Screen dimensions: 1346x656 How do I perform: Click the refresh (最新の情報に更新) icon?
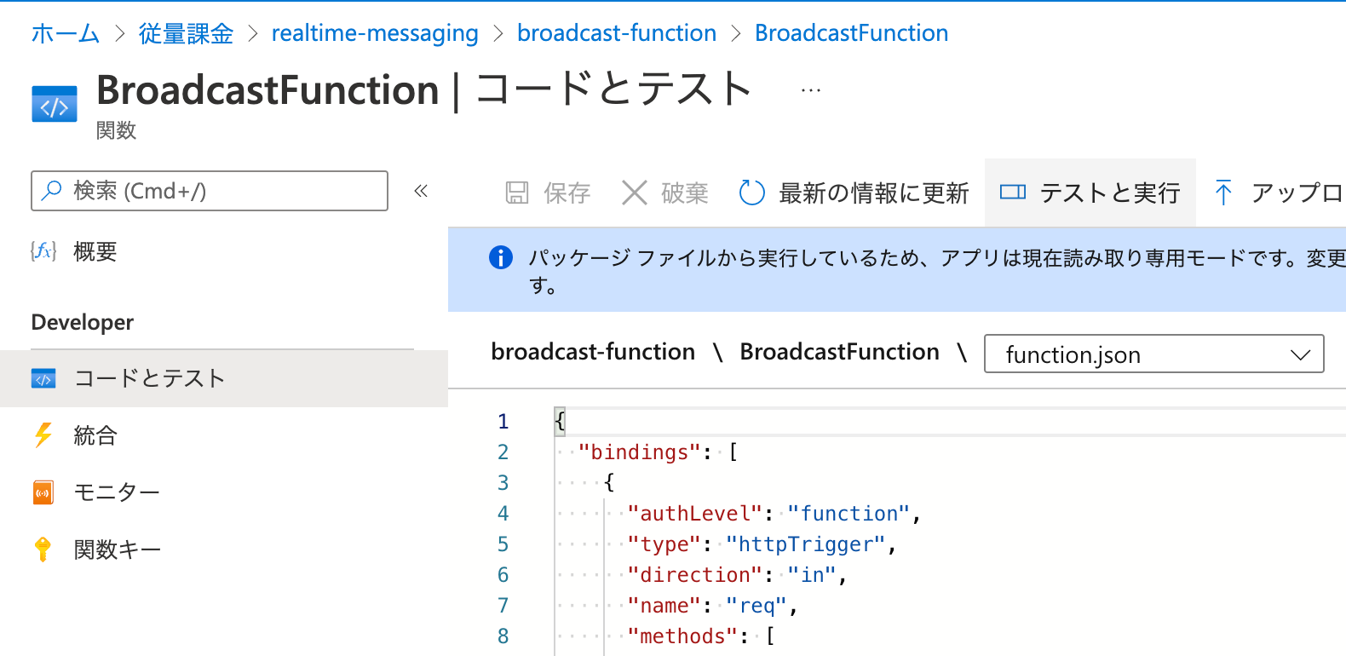[751, 193]
